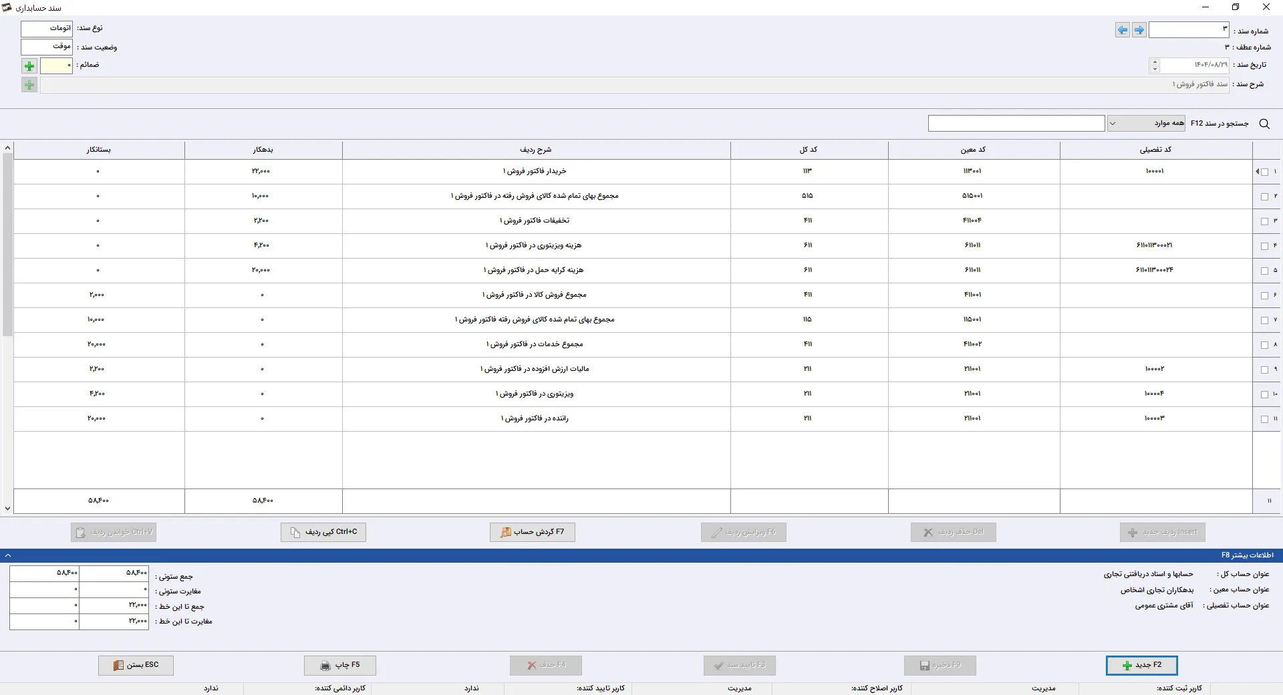Image resolution: width=1283 pixels, height=695 pixels.
Task: Tick checkbox of row 3 تخفیفات فاکتور فروش
Action: click(x=1264, y=221)
